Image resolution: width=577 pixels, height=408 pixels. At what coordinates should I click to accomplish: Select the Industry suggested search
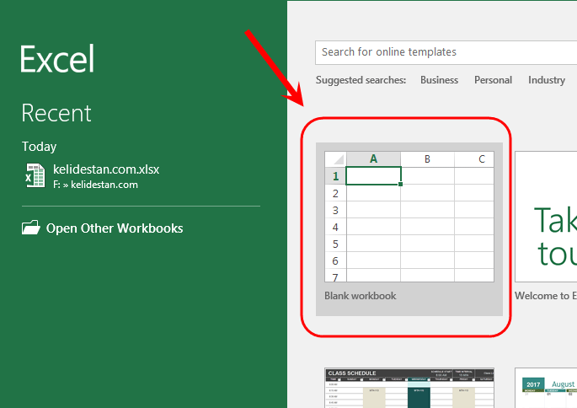pyautogui.click(x=547, y=80)
